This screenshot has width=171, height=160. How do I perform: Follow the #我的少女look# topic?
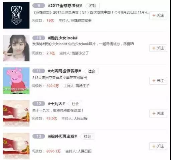[x=158, y=48]
